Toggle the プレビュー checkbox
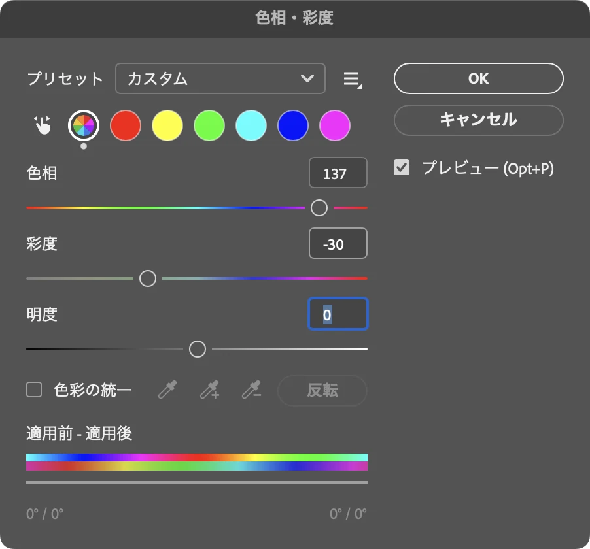The height and width of the screenshot is (549, 590). pyautogui.click(x=402, y=168)
